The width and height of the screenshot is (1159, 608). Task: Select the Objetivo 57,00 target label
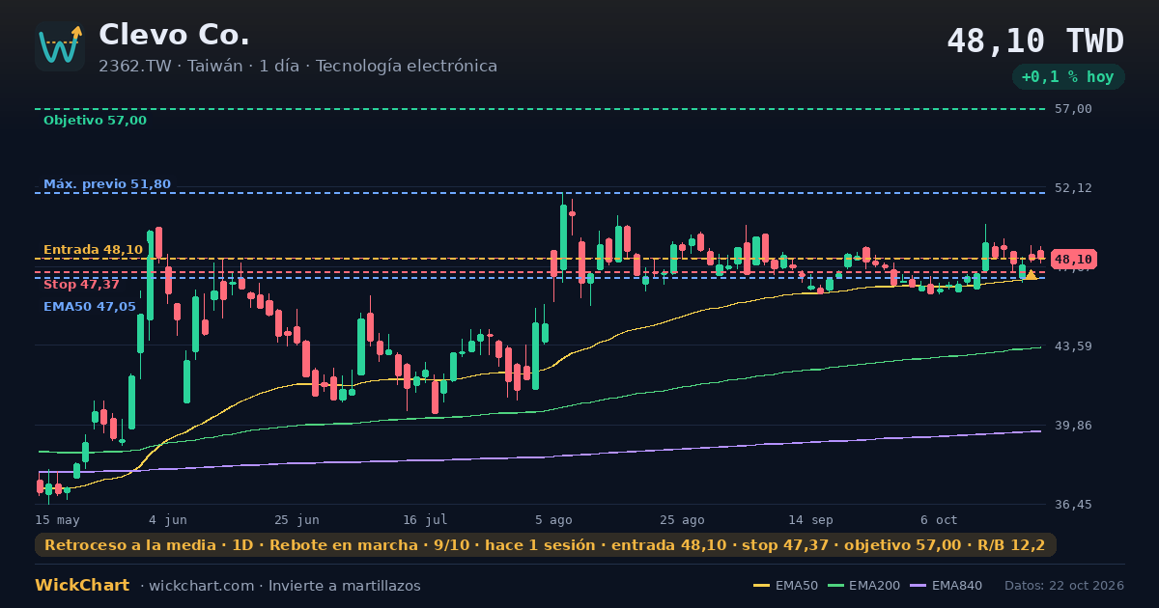click(x=95, y=121)
